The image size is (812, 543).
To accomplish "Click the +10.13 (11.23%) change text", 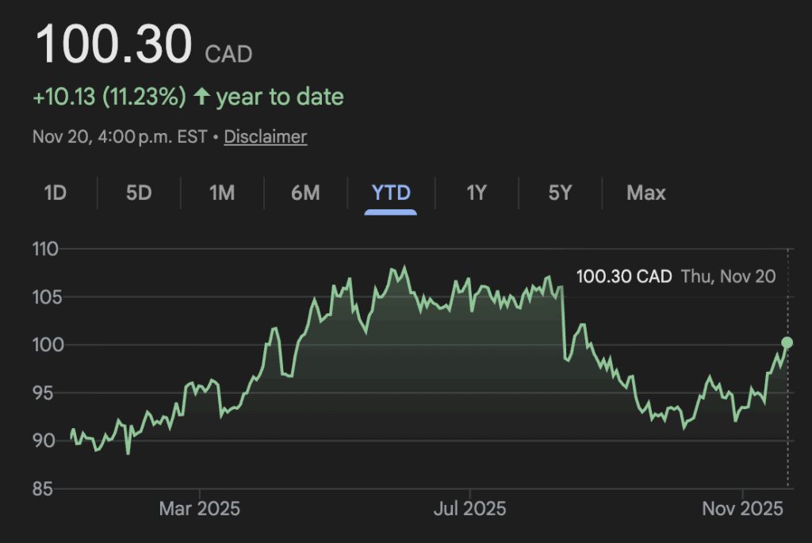I will click(x=109, y=97).
